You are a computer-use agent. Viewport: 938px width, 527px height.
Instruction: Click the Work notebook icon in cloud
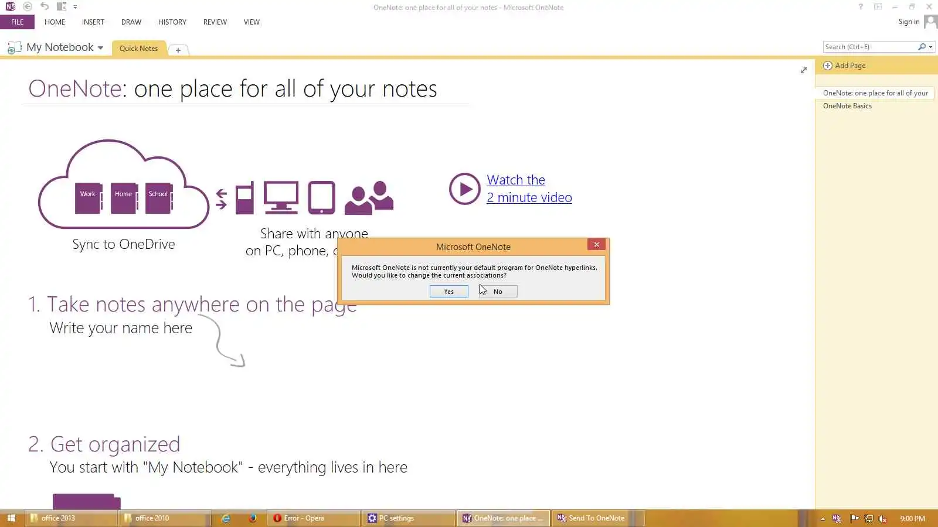tap(89, 198)
